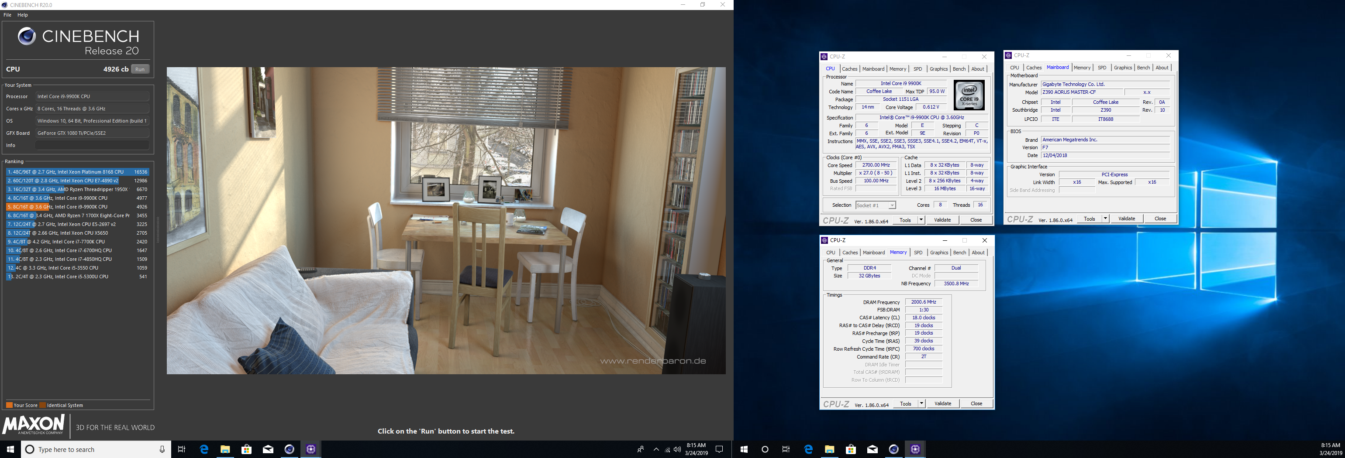Click the Cinebench logo sphere icon
The height and width of the screenshot is (458, 1345).
click(27, 37)
